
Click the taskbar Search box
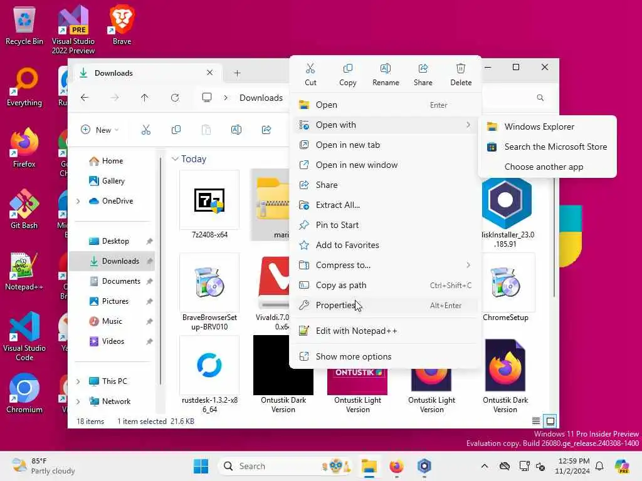click(286, 466)
